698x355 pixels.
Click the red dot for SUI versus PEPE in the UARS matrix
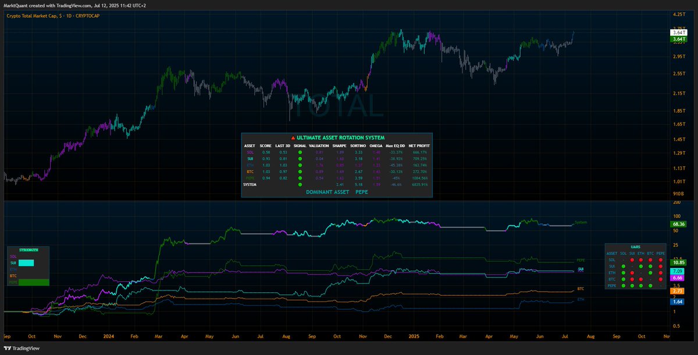click(x=661, y=266)
